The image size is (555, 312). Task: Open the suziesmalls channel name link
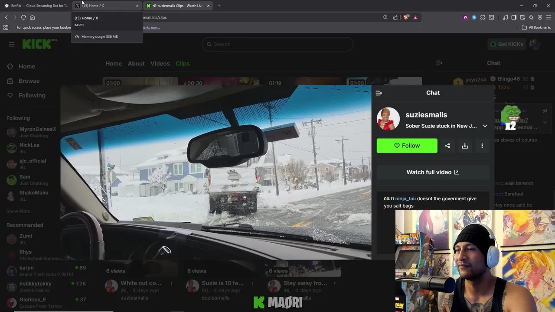coord(426,115)
